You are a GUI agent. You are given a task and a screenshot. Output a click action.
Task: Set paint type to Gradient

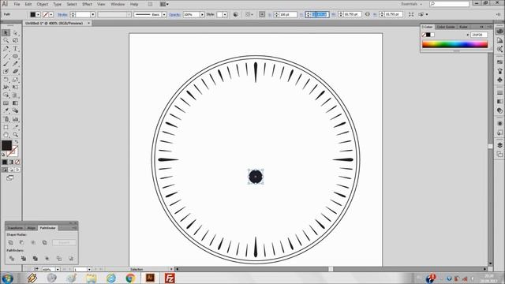point(11,162)
